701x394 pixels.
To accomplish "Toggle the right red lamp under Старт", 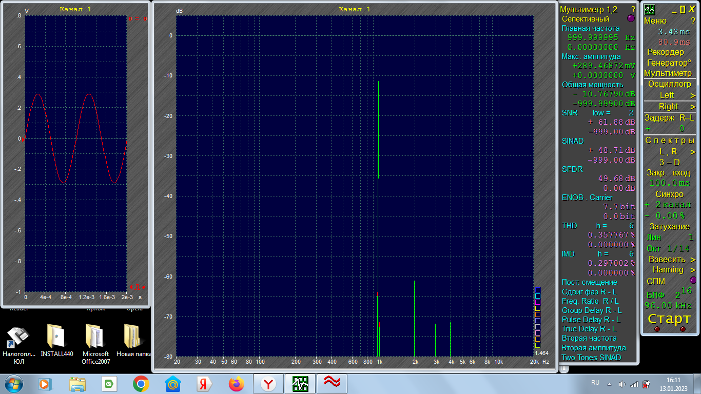I will (x=683, y=329).
